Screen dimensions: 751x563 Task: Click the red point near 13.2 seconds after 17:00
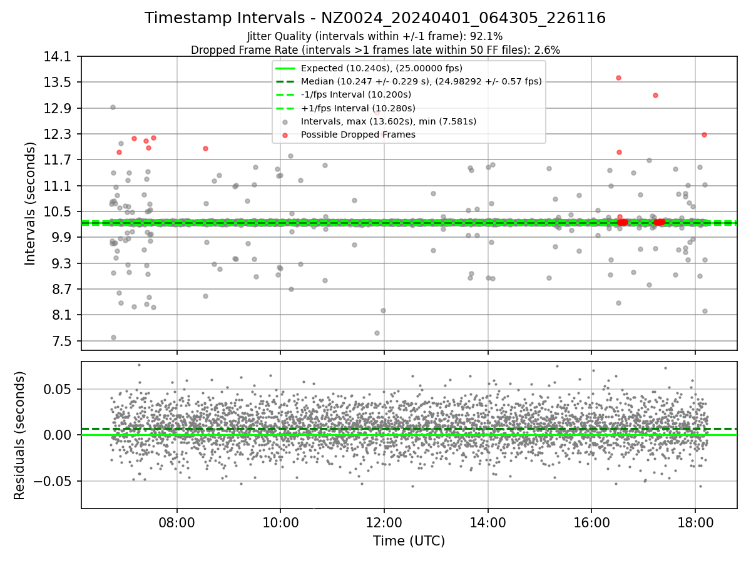[655, 95]
